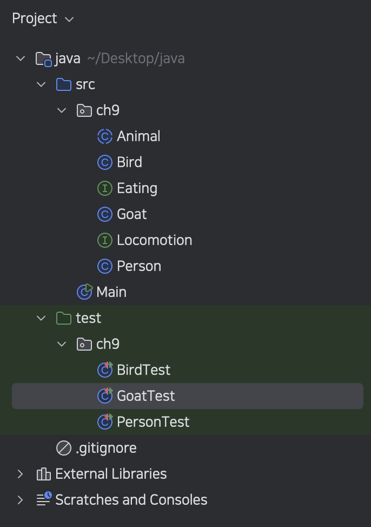Select the Bird class file
The height and width of the screenshot is (527, 371).
[129, 162]
